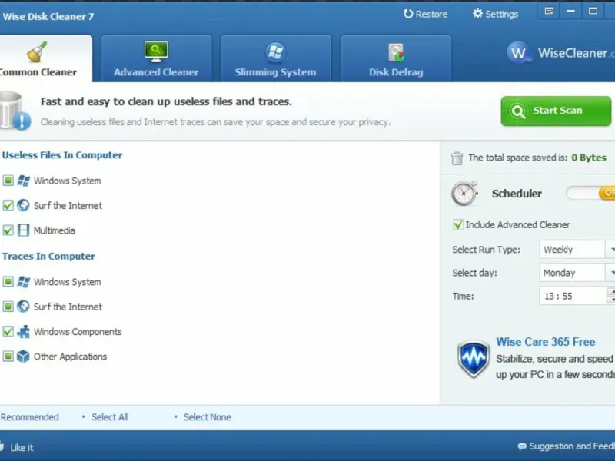
Task: Click the Select None link
Action: (x=207, y=417)
